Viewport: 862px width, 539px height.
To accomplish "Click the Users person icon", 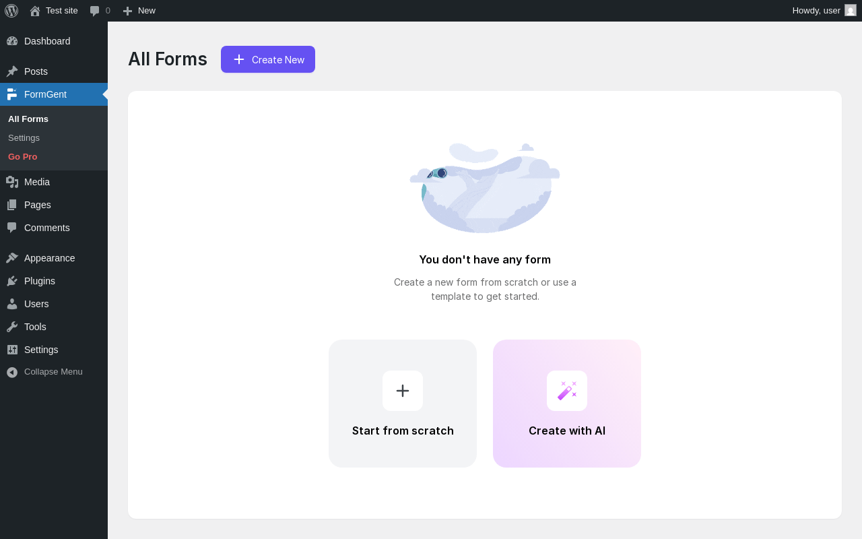I will click(12, 304).
